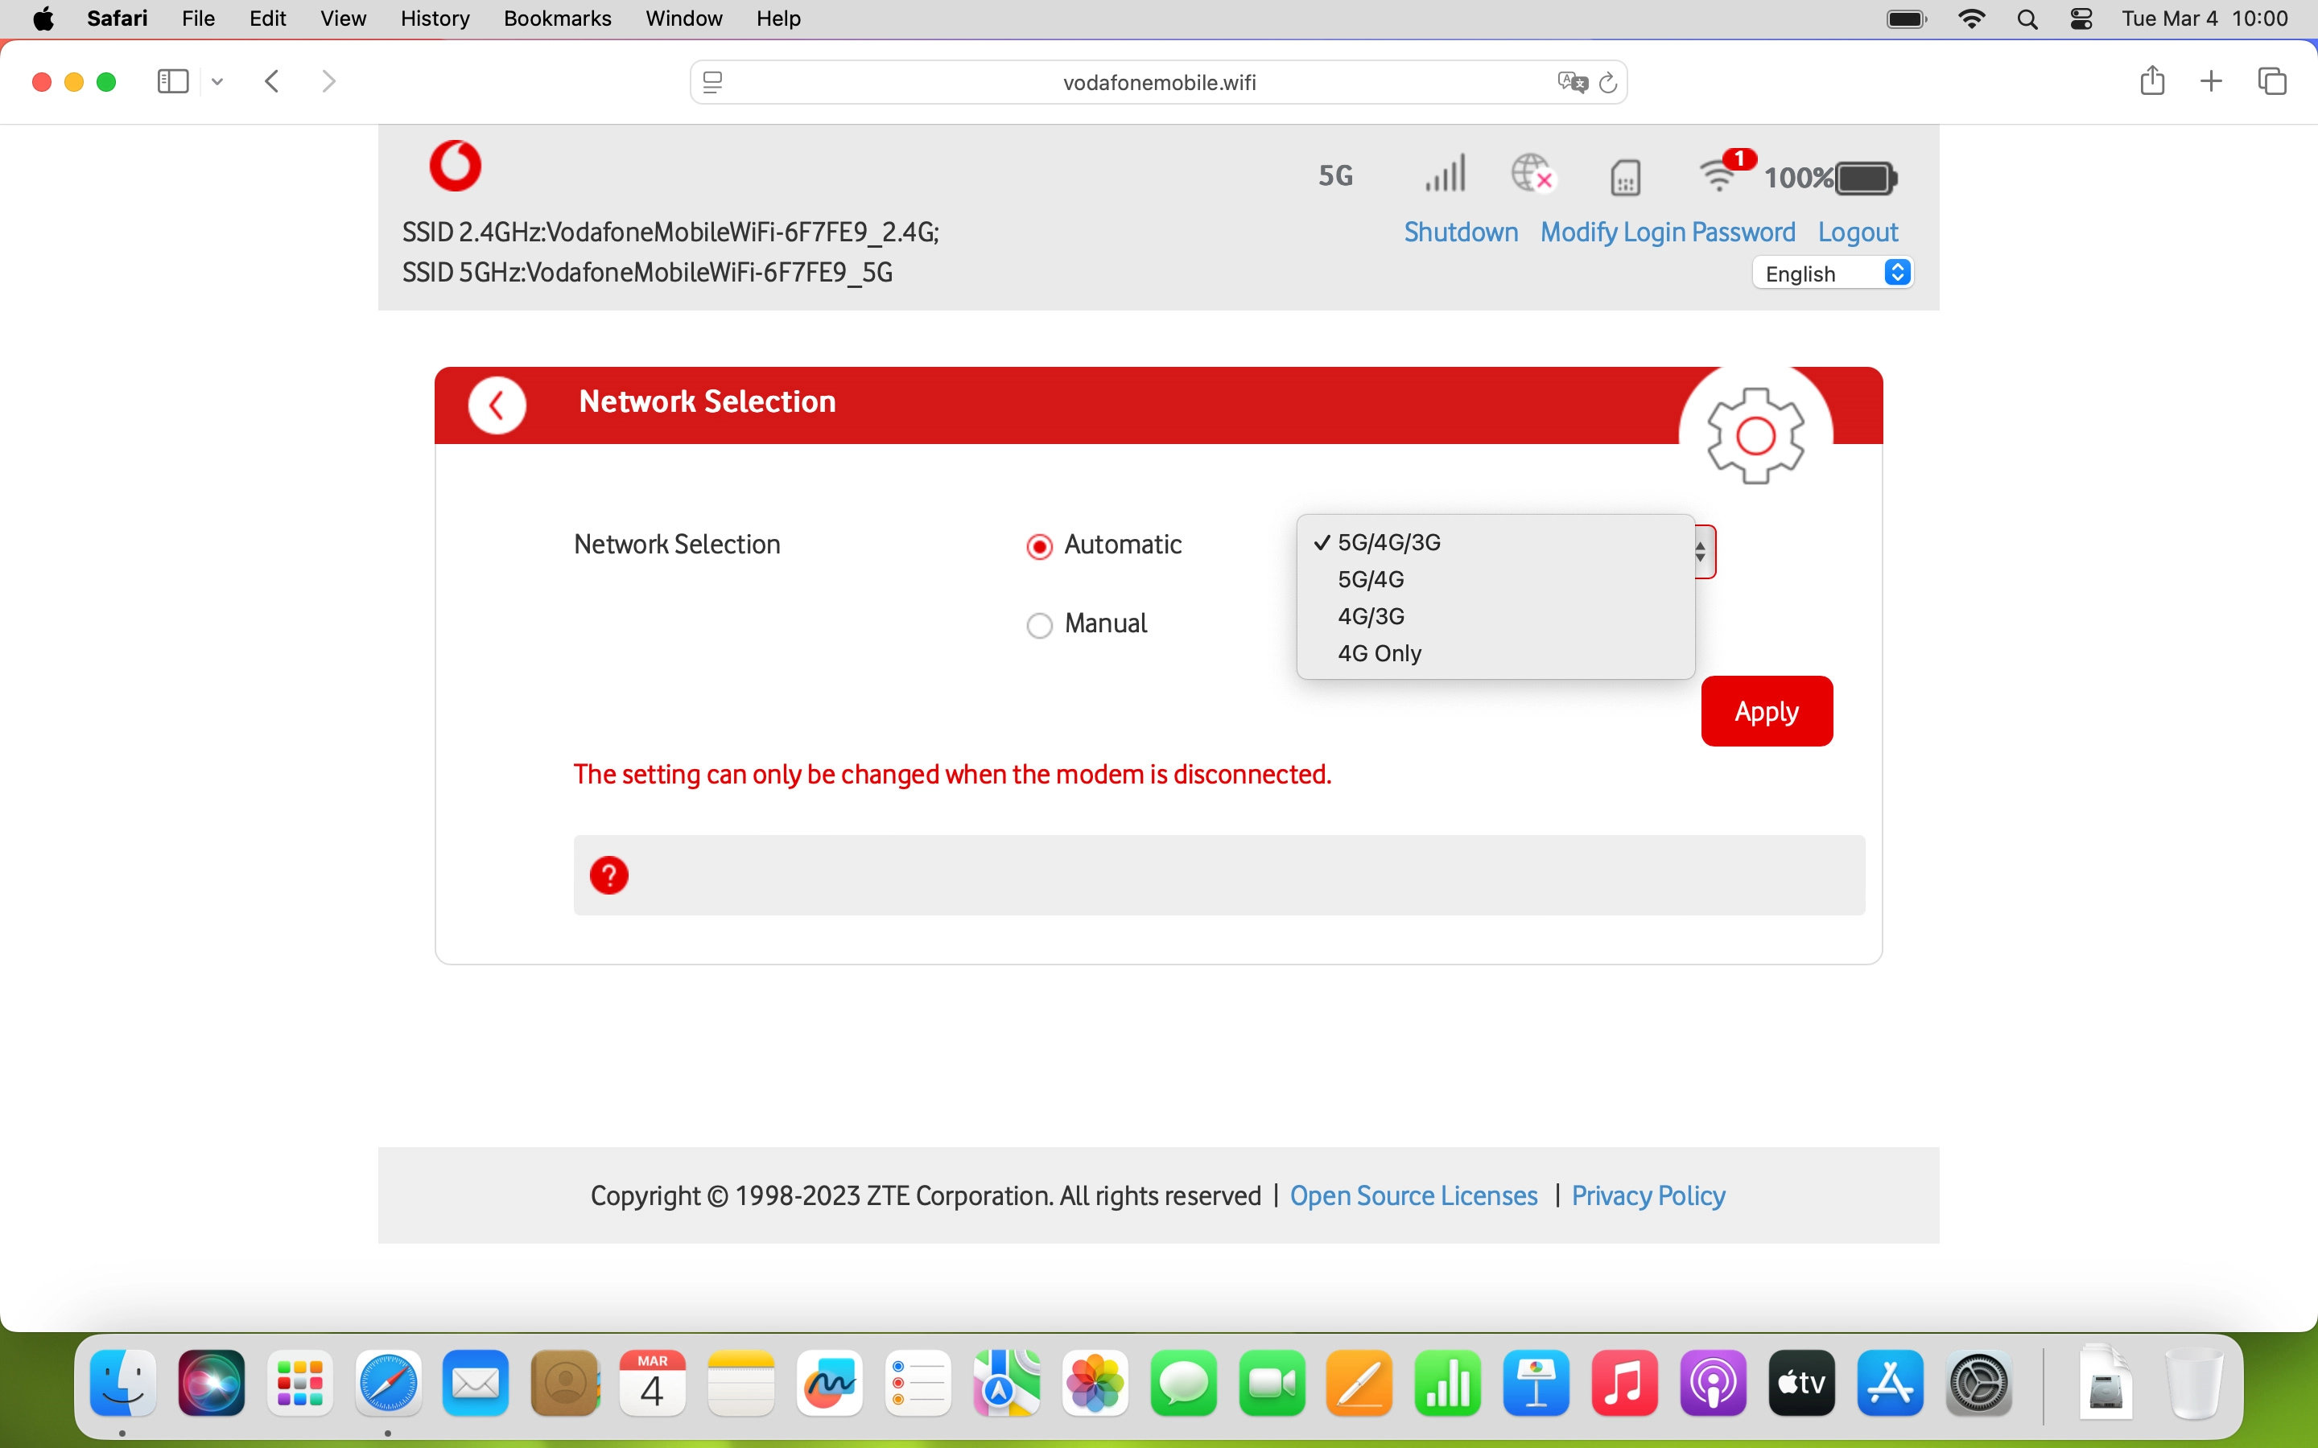Screen dimensions: 2318x1448
Task: Open the History menu
Action: click(x=434, y=19)
